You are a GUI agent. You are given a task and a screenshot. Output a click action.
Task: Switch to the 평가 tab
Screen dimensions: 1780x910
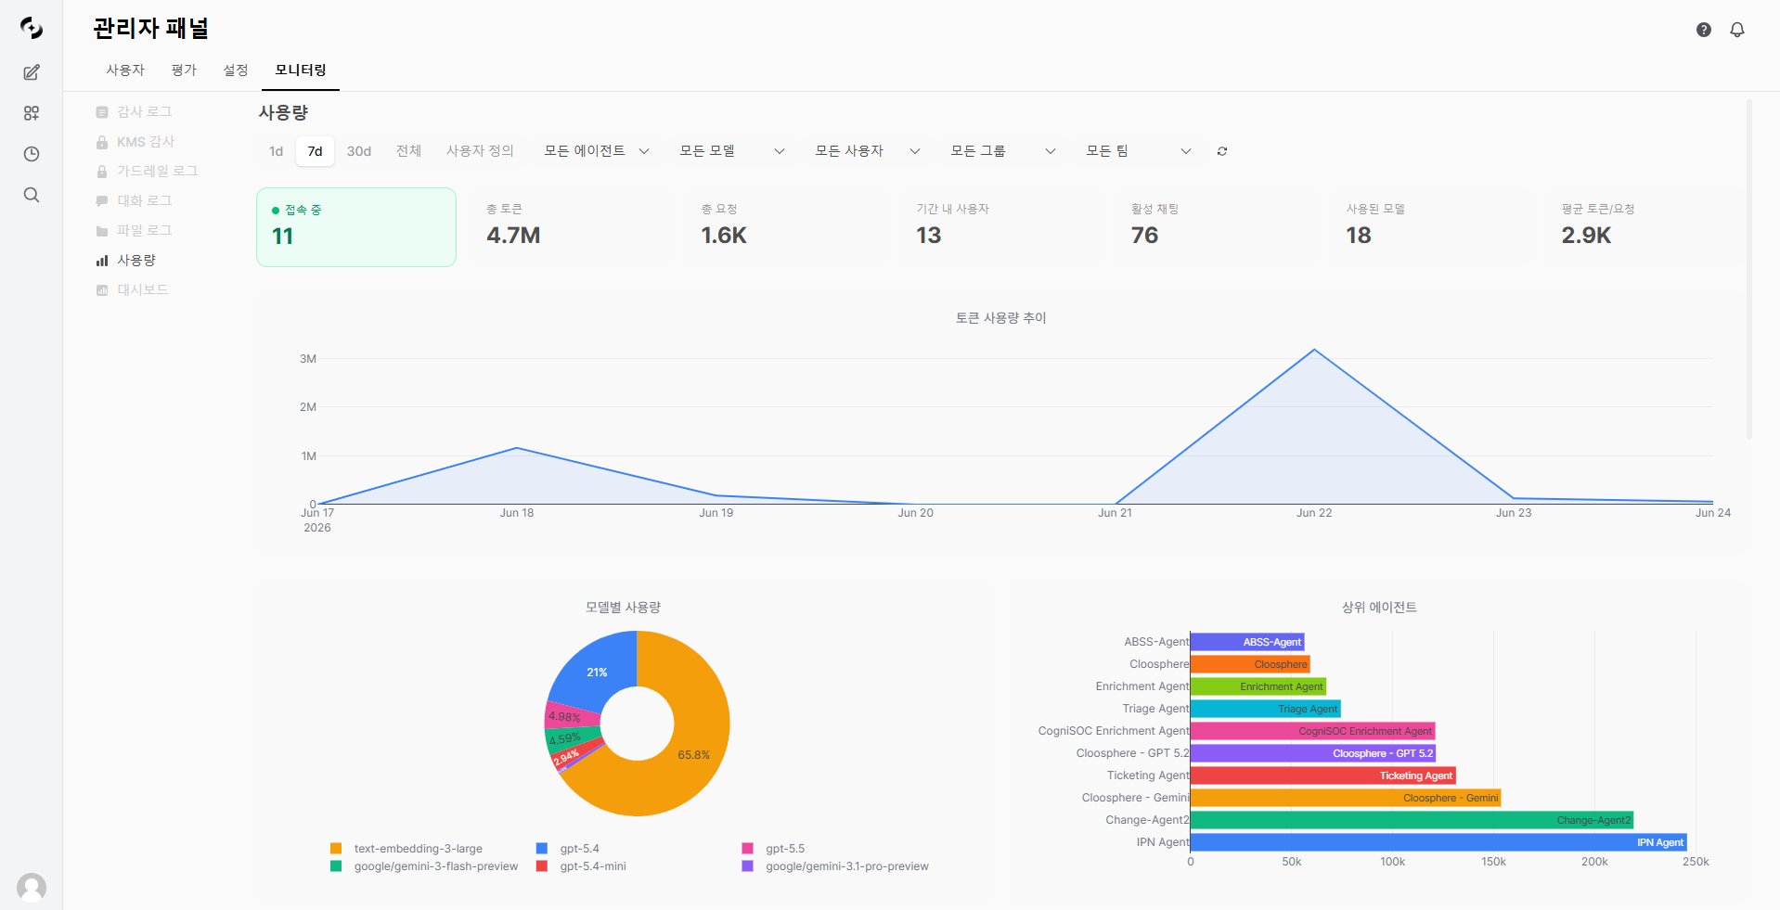(184, 70)
